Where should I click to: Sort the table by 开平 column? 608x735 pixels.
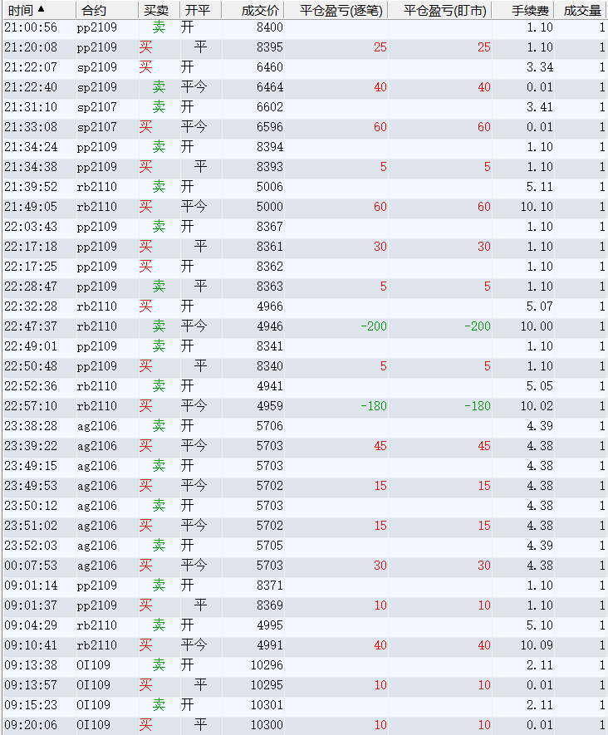point(197,11)
